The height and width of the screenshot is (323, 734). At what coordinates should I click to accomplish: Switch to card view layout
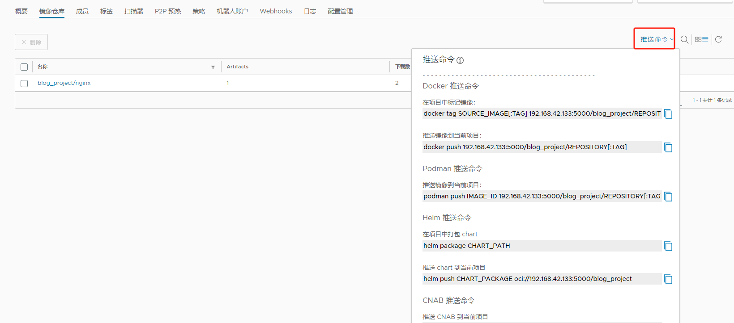pyautogui.click(x=698, y=39)
